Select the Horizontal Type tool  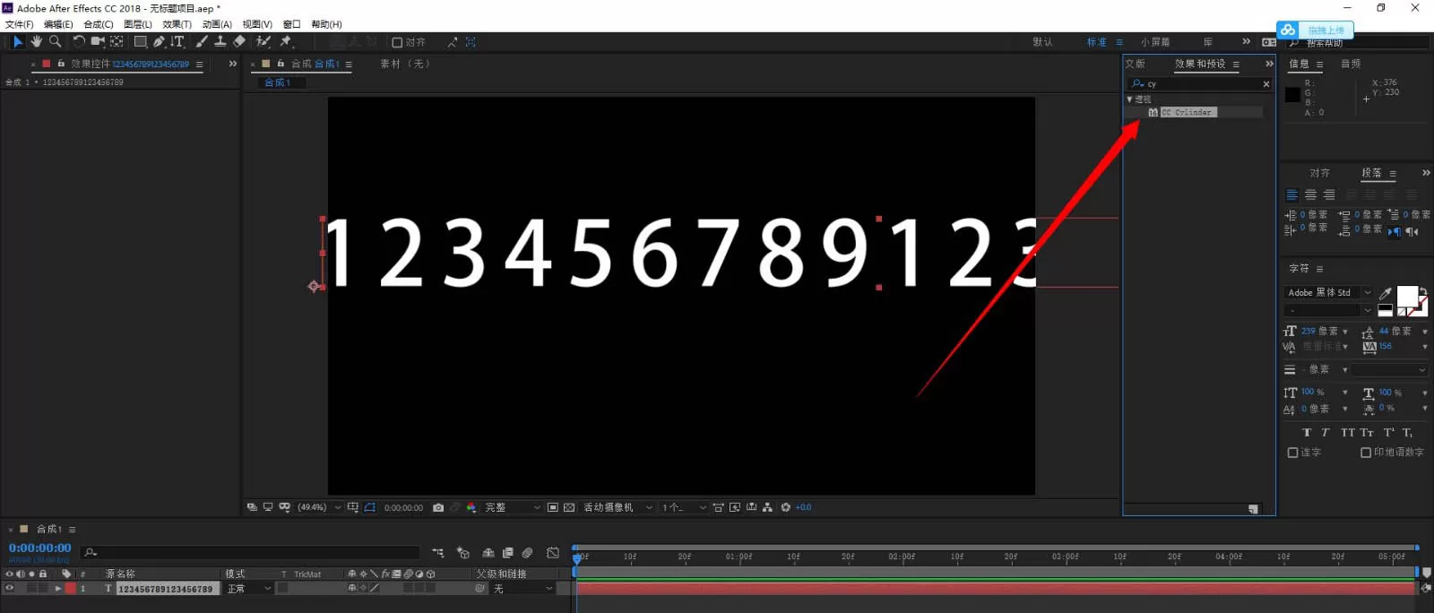click(177, 41)
